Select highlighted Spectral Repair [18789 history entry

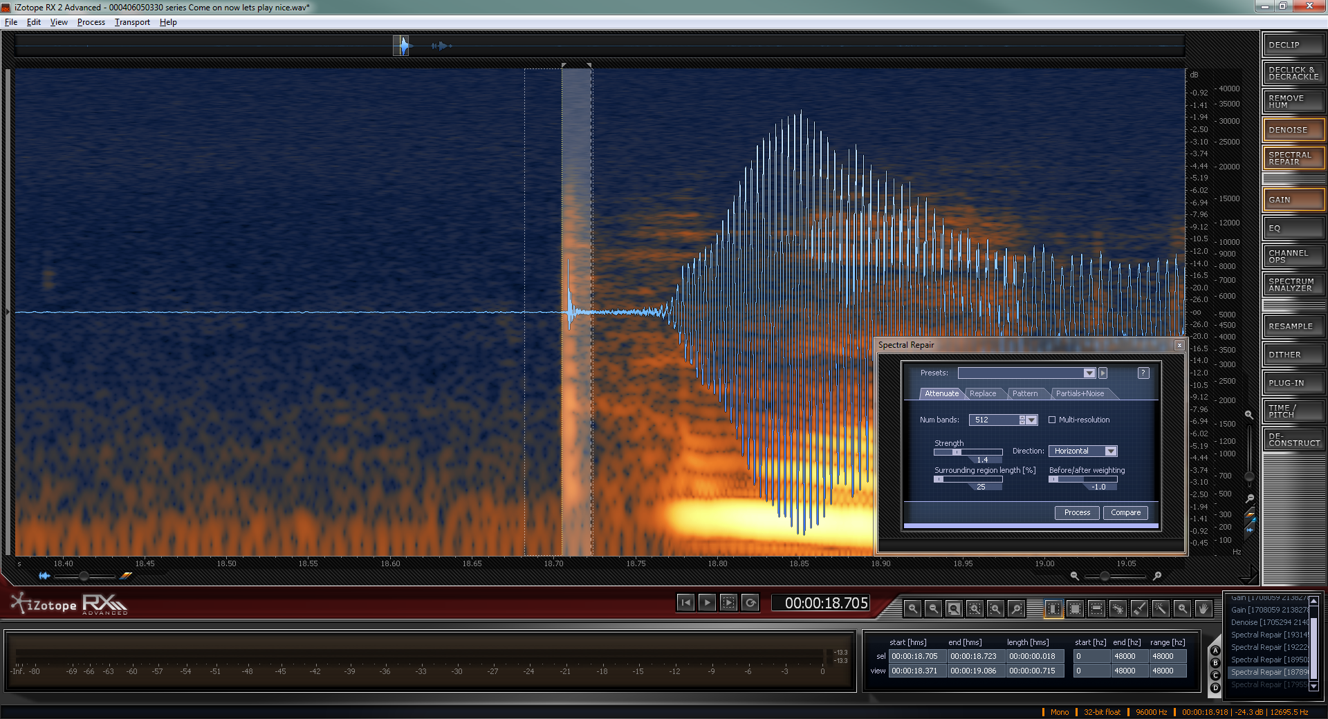[1269, 672]
